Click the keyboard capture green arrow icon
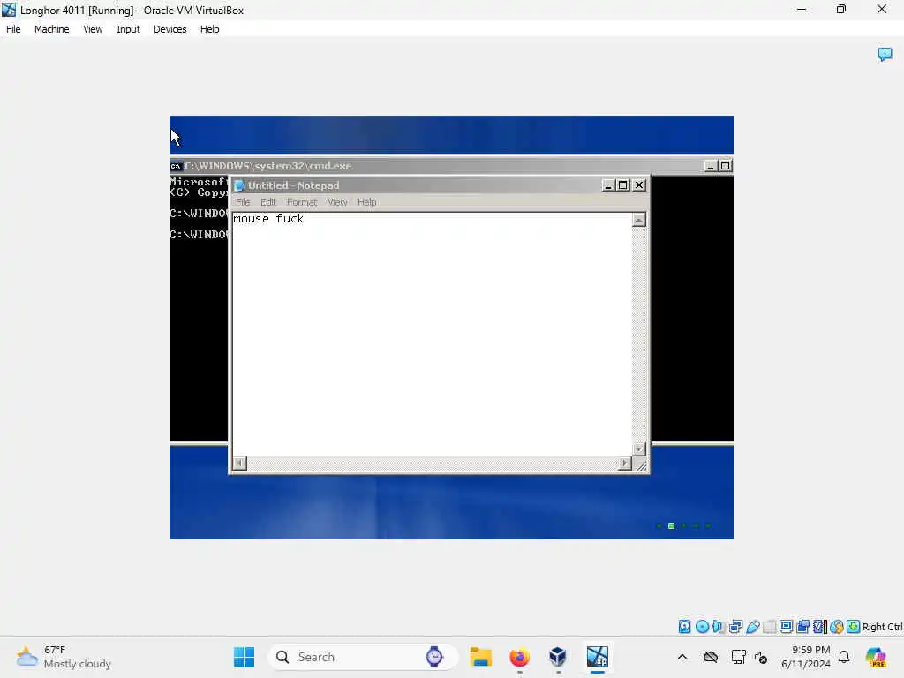 click(x=854, y=626)
